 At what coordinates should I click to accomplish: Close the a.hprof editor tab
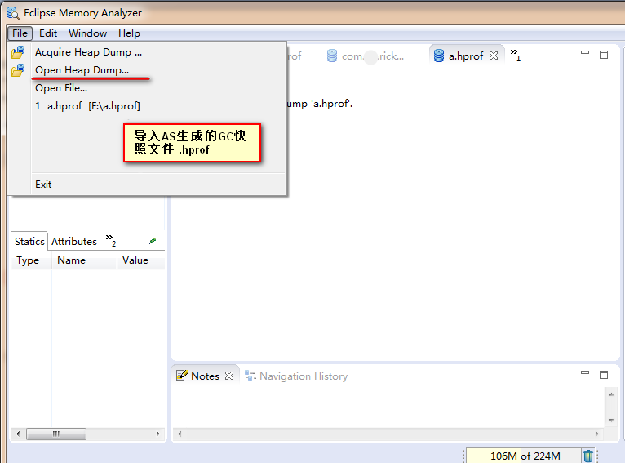click(494, 56)
